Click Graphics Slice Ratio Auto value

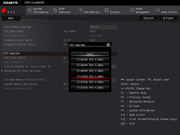click(93, 40)
